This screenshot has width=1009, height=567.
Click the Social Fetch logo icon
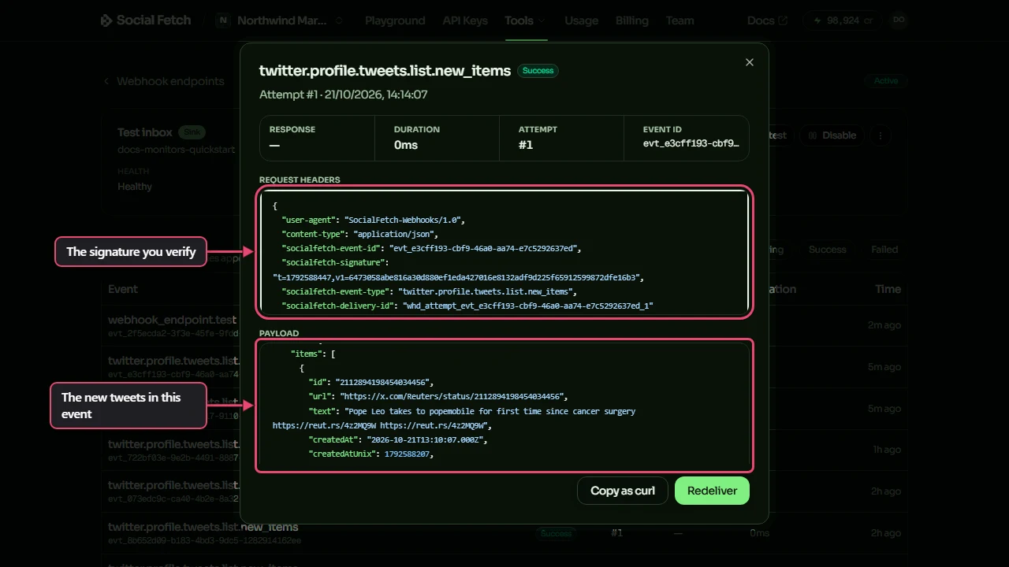[x=106, y=20]
